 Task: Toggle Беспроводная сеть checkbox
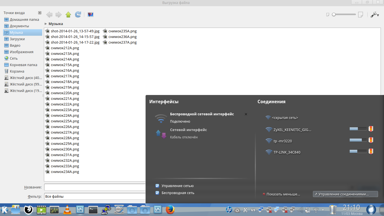pyautogui.click(x=157, y=193)
